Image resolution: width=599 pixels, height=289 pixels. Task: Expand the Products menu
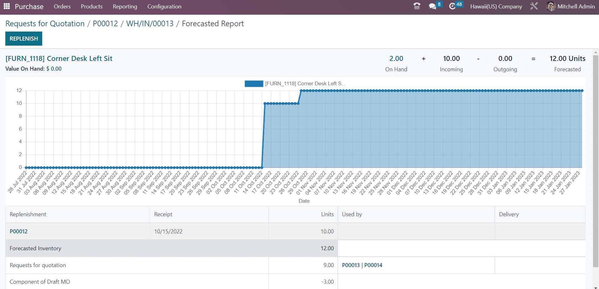pos(92,7)
